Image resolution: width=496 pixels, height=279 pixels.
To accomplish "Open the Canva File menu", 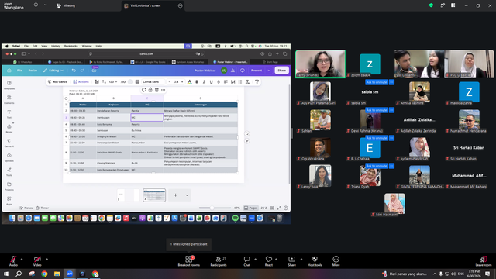I will pos(19,71).
